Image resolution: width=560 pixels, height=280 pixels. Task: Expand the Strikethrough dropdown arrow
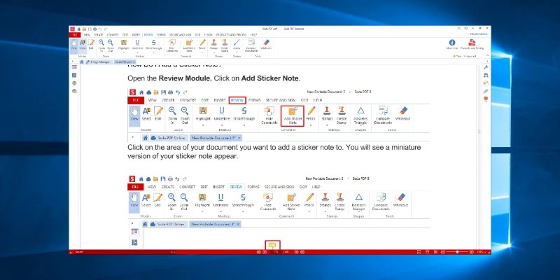click(x=153, y=52)
